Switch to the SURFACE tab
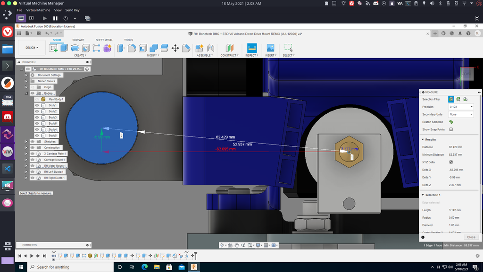483x272 pixels. (78, 40)
